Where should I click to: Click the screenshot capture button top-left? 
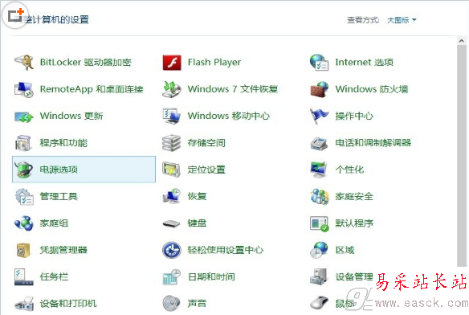(x=15, y=15)
